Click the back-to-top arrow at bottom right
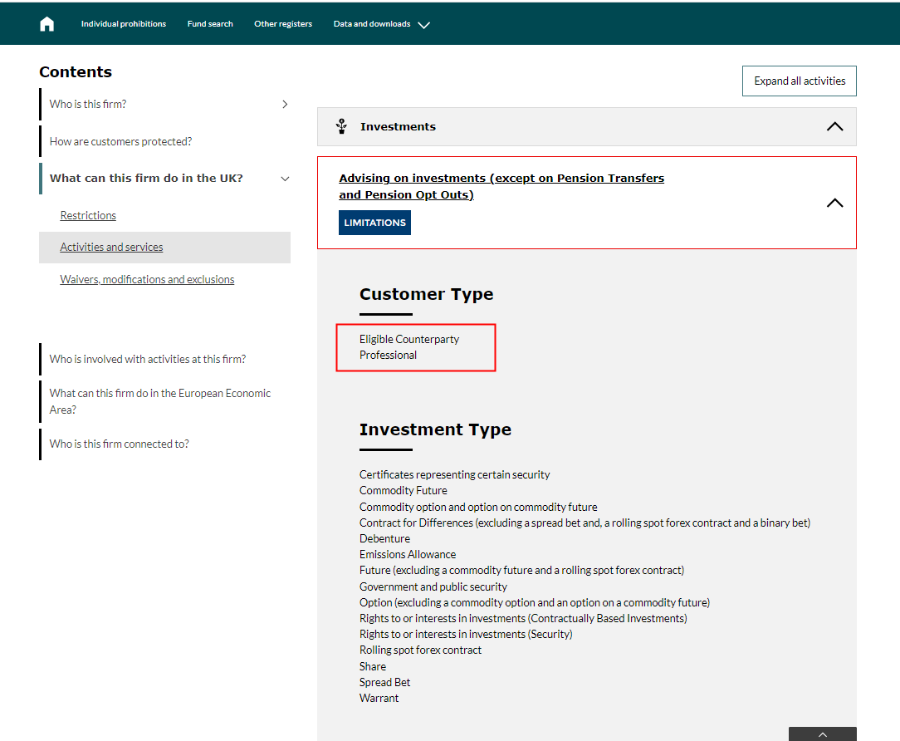This screenshot has width=900, height=741. pos(822,734)
